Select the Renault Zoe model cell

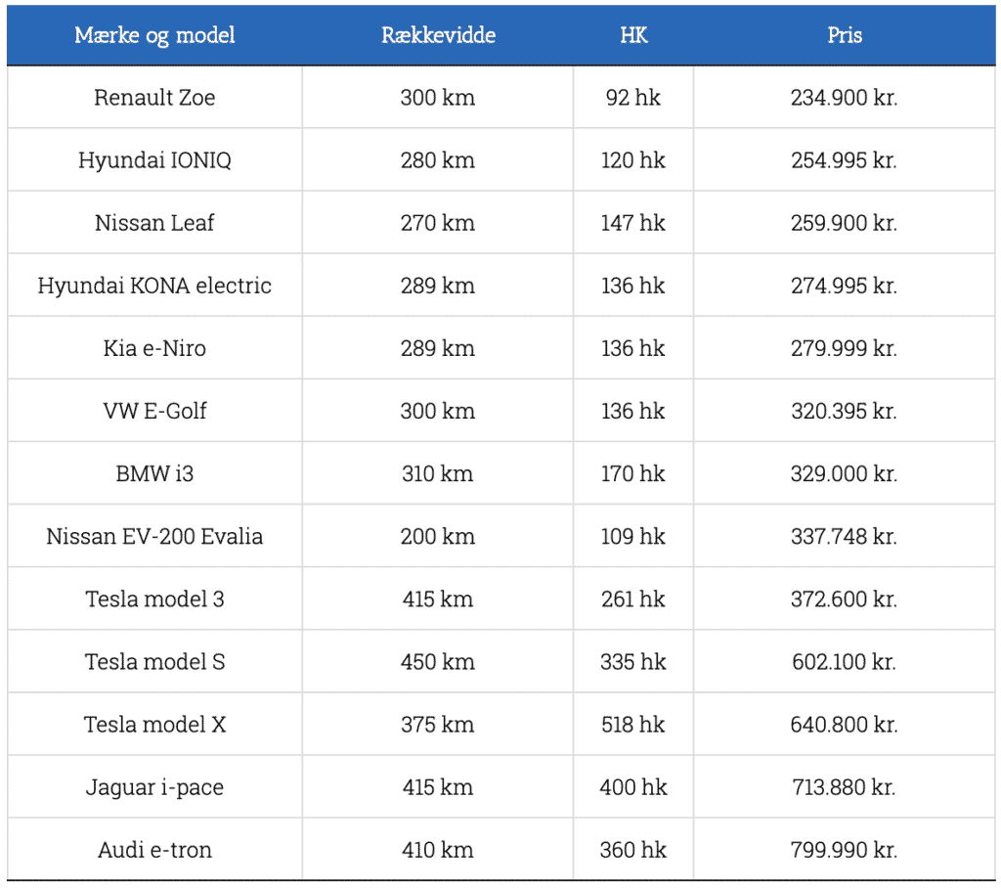(154, 98)
